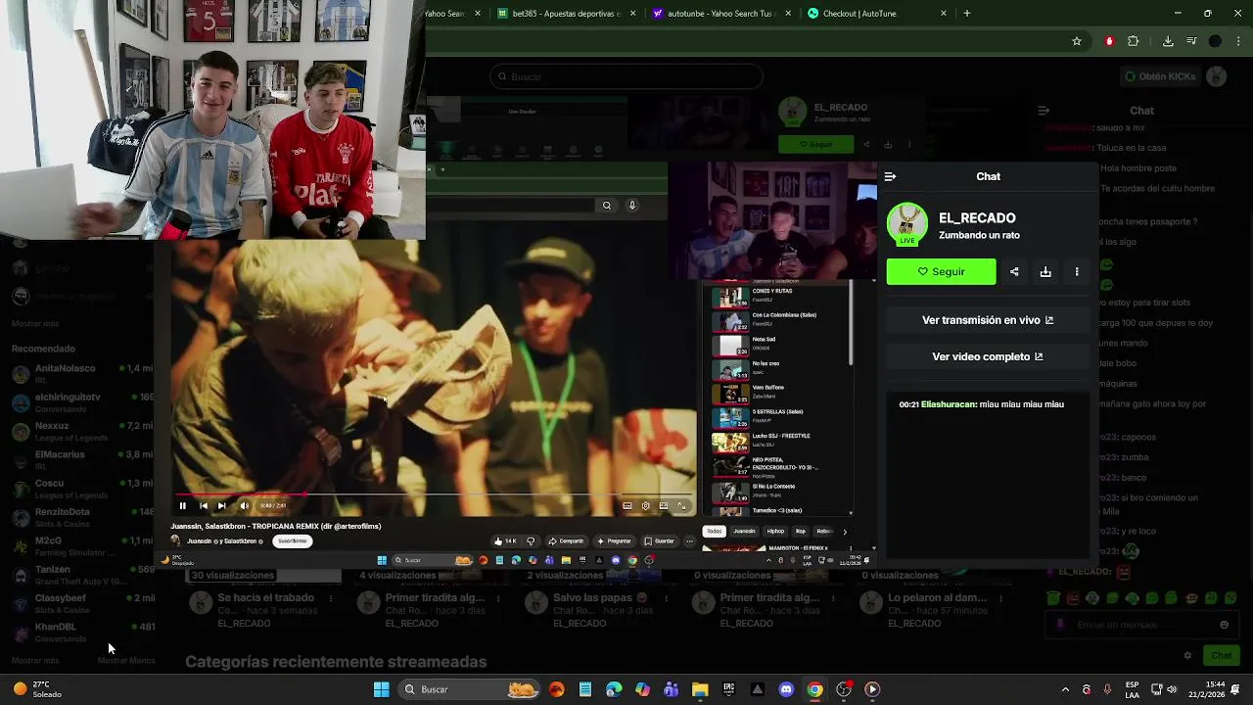Open a new Chrome tab
Viewport: 1253px width, 705px height.
point(967,14)
